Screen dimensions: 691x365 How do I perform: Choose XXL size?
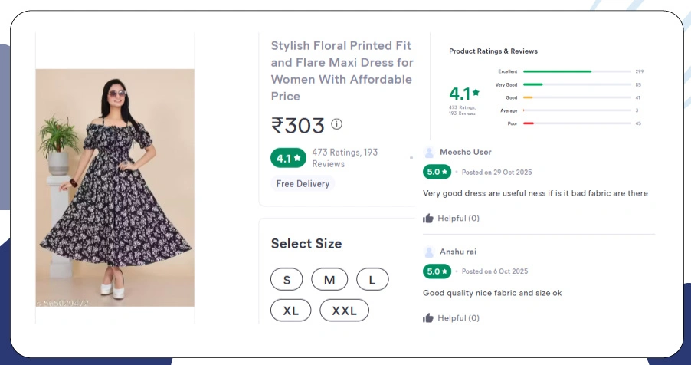click(344, 311)
